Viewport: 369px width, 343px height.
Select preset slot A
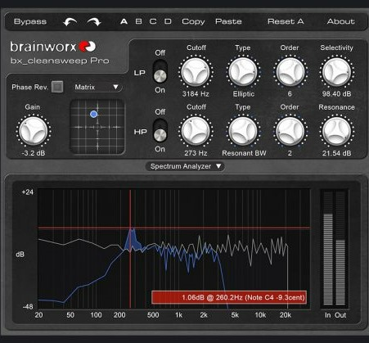(x=124, y=21)
